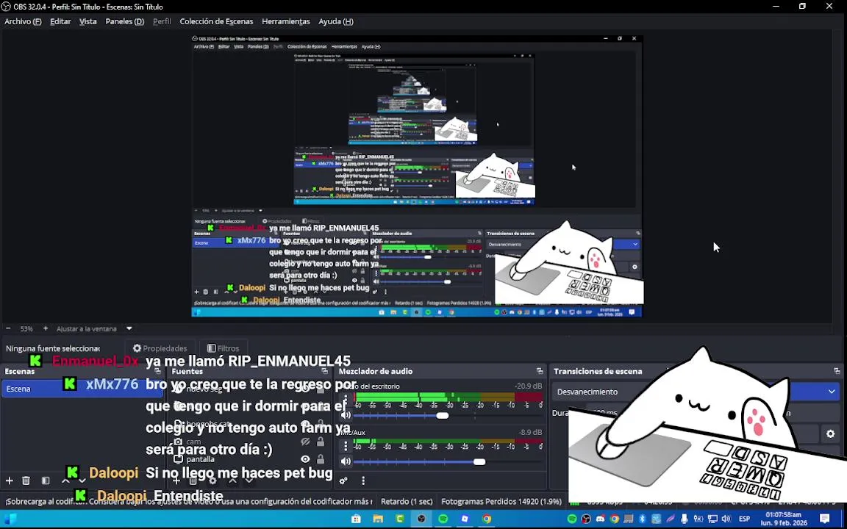Open Roblox from the taskbar
The width and height of the screenshot is (847, 529).
click(x=465, y=519)
